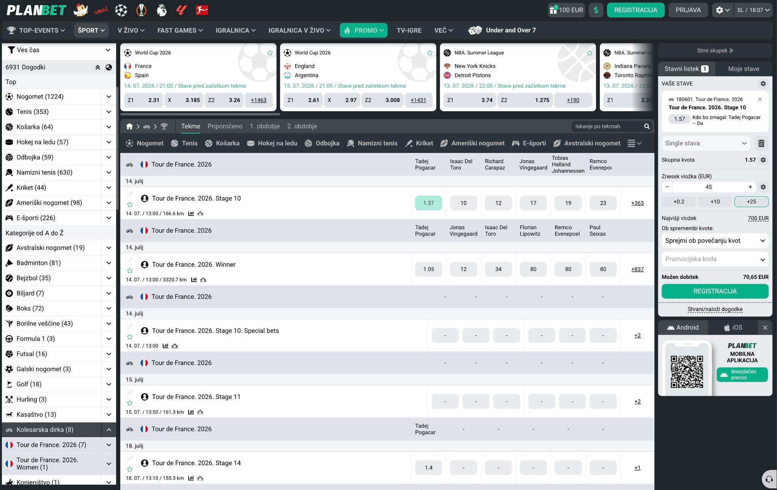Click the home icon in the breadcrumb
The image size is (777, 490).
(x=129, y=126)
